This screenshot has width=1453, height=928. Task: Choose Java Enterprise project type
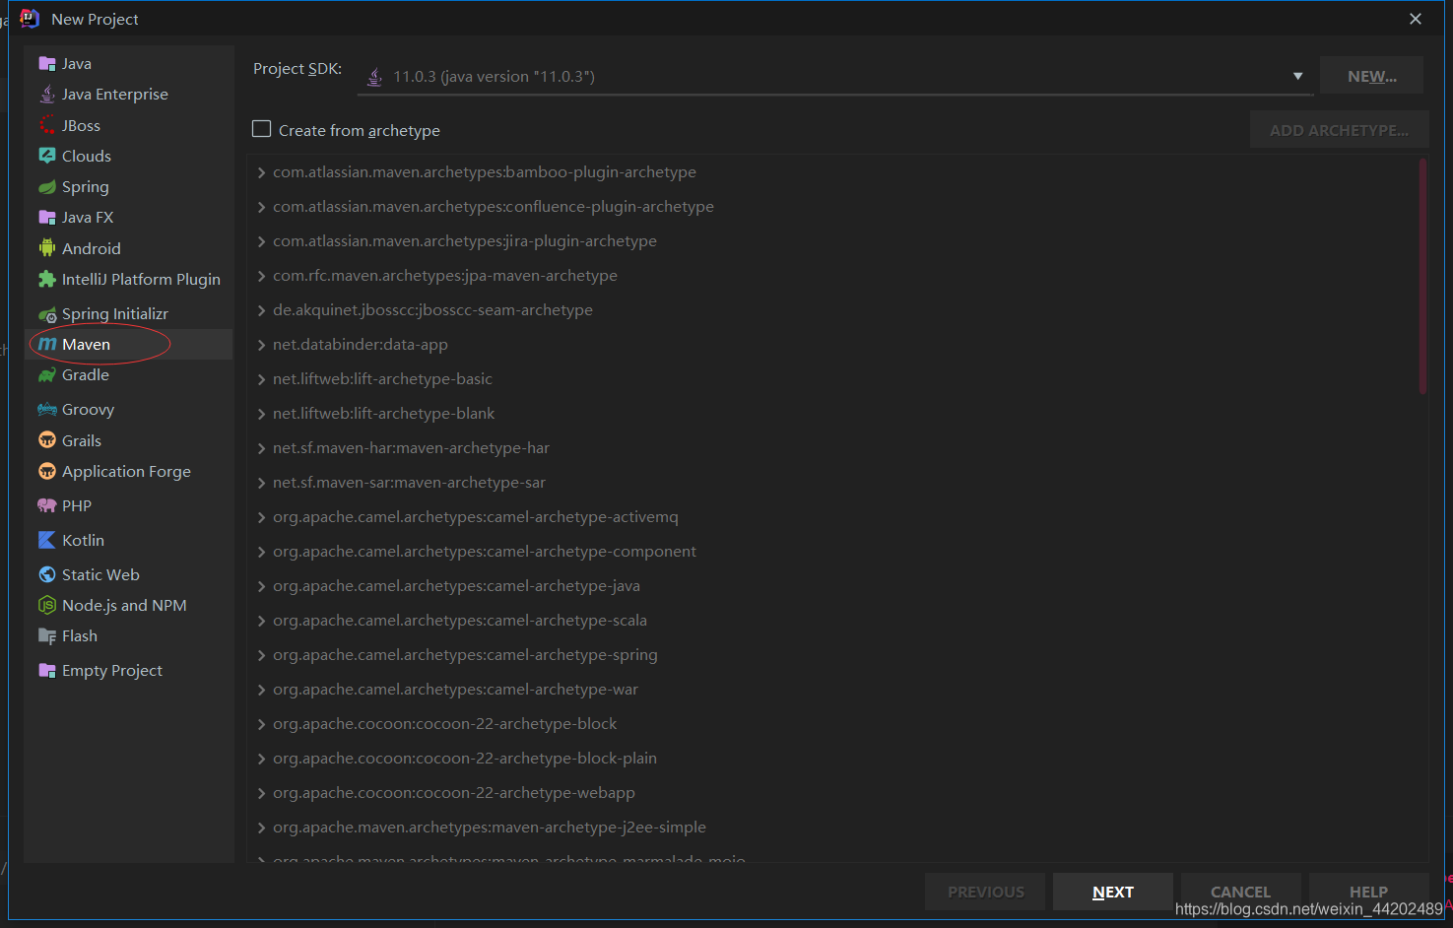point(114,95)
